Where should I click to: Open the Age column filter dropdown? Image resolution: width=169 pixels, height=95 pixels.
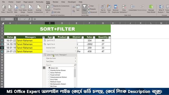(x=54, y=37)
